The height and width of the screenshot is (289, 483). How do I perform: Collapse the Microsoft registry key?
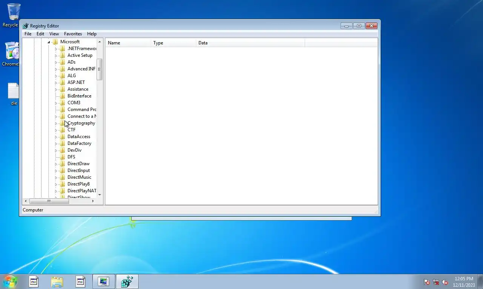pos(49,42)
